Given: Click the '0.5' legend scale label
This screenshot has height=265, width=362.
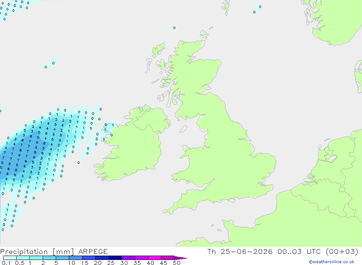Looking at the screenshot, I should click(x=20, y=263).
